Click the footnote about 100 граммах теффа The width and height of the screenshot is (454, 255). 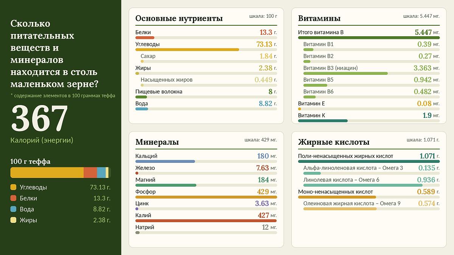coord(63,96)
